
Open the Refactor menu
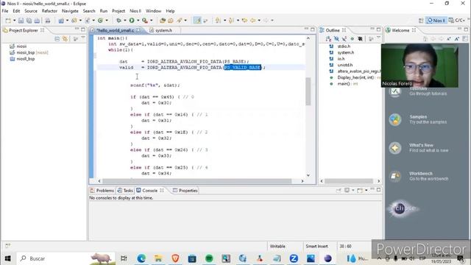coord(49,11)
